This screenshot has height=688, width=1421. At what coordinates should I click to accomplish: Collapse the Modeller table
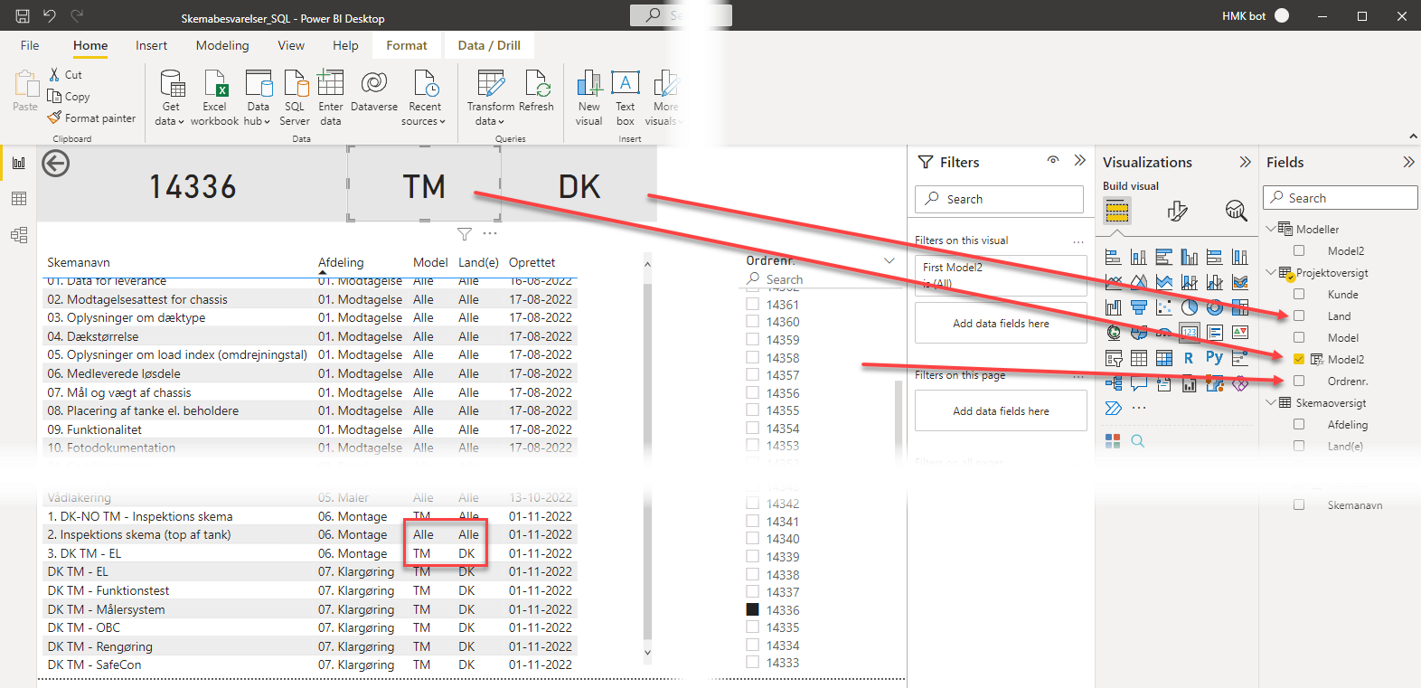click(x=1271, y=230)
